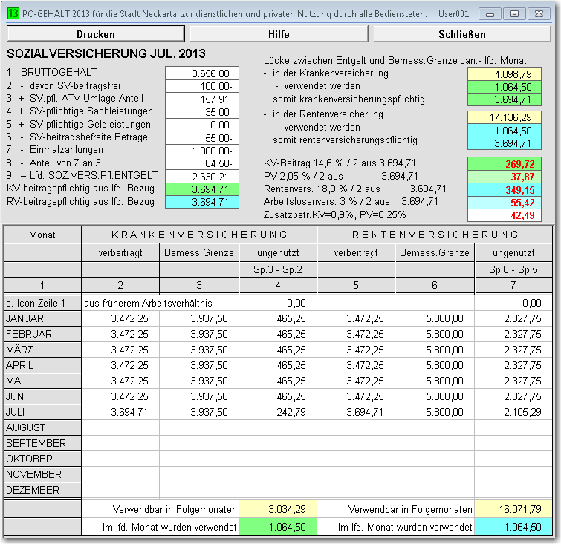Click yellow Rentenversicherung gap value 17.136,29

point(504,117)
